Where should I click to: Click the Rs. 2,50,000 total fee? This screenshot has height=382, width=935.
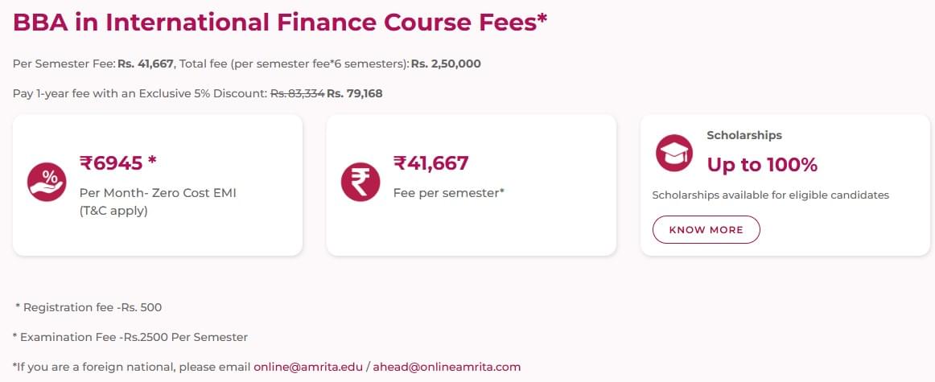(x=446, y=64)
